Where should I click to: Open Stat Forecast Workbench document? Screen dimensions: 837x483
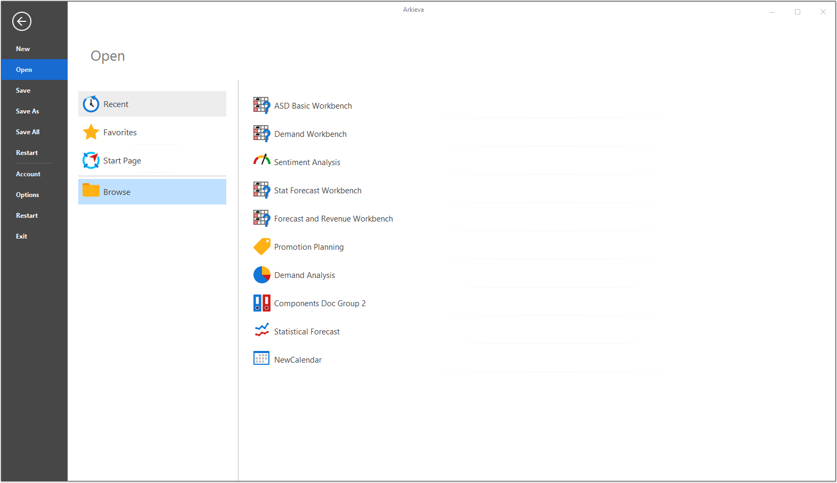pos(318,191)
